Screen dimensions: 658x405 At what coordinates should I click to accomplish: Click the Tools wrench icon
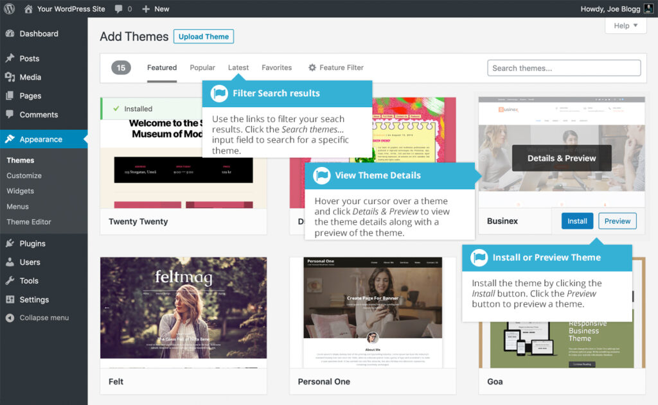coord(10,280)
